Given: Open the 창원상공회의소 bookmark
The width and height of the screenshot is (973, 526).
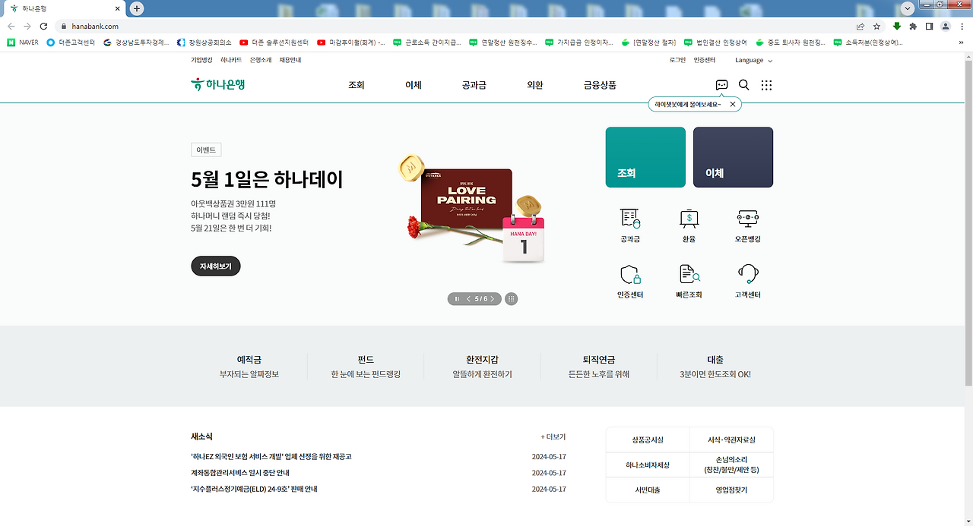Looking at the screenshot, I should pos(204,43).
